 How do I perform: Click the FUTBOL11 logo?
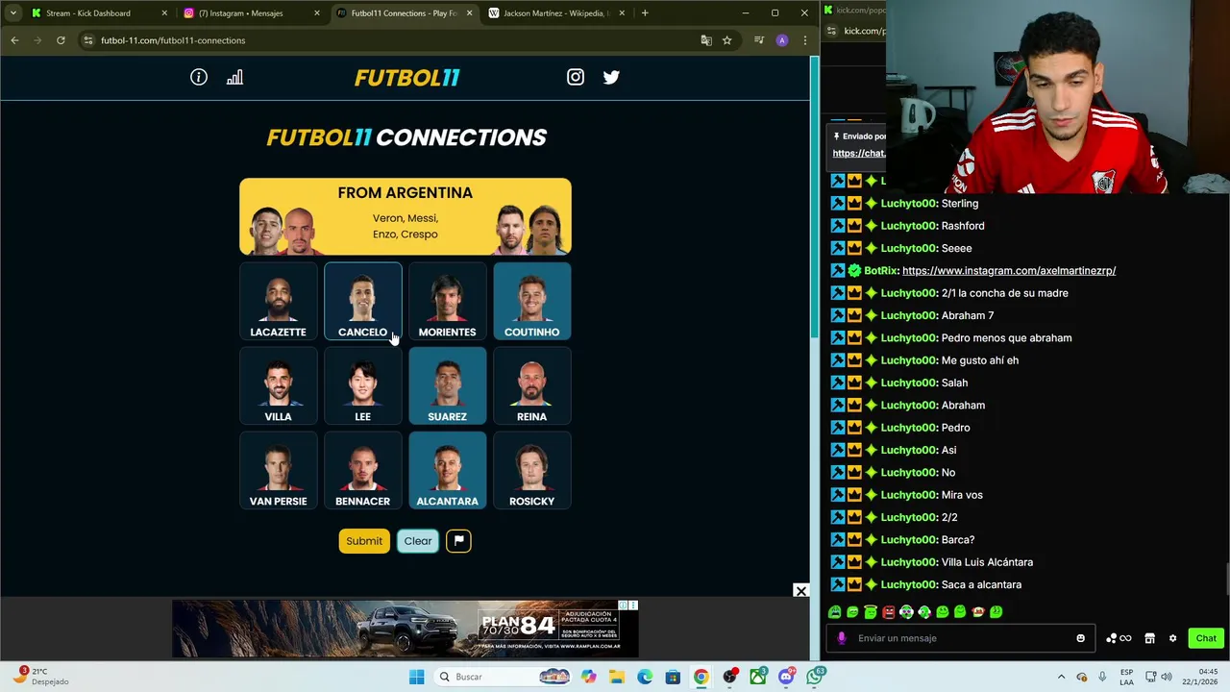(x=406, y=78)
